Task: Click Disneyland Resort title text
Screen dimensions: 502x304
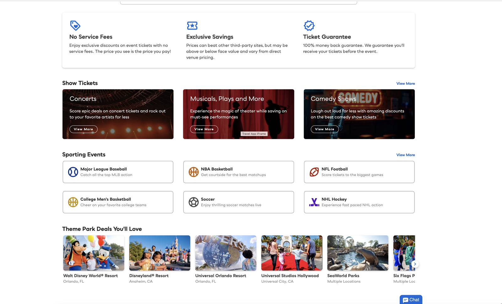Action: tap(149, 276)
